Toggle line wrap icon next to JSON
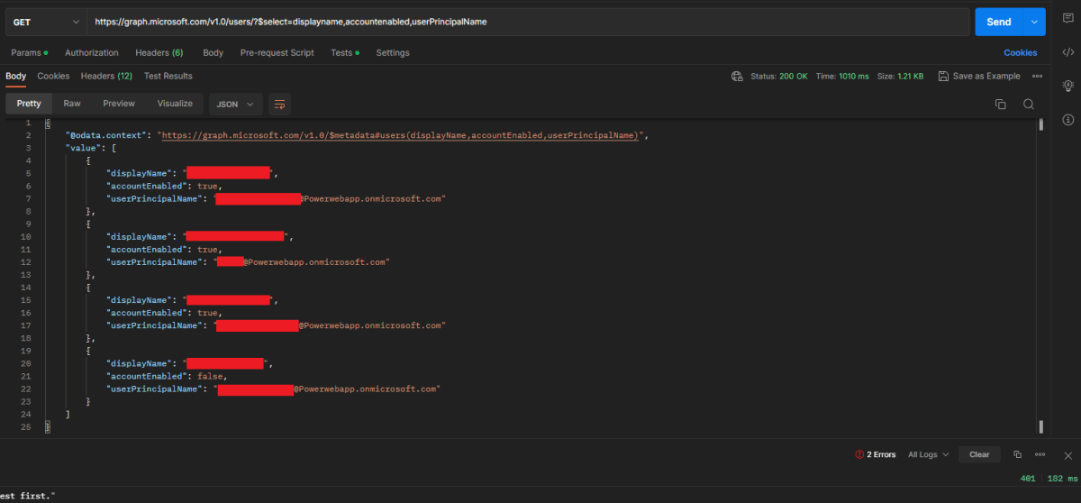Image resolution: width=1081 pixels, height=503 pixels. [279, 105]
